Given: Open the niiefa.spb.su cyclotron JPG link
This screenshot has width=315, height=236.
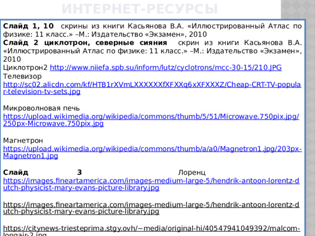Looking at the screenshot, I should pos(166,67).
